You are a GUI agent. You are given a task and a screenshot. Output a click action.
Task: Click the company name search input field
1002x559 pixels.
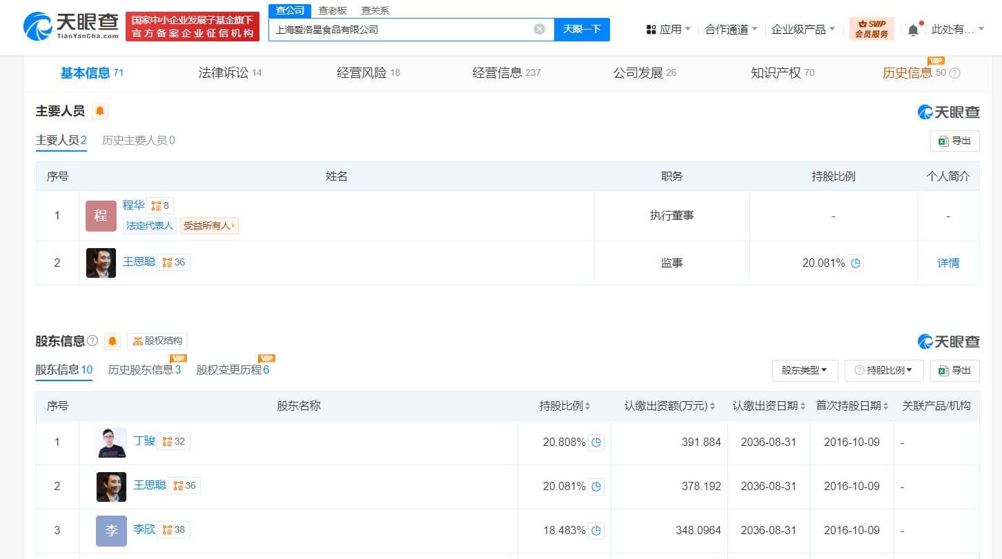(x=400, y=30)
